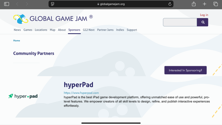Viewport: 222px width, 125px height.
Task: Click the hyperpad rocket logo image
Action: 23,96
